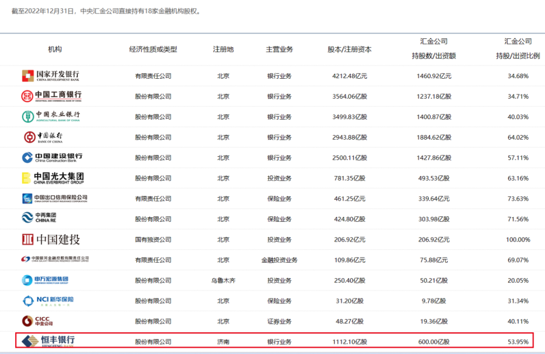Select the 乌鲁木齐 registration location cell
Screen dimensions: 545x354
(x=223, y=280)
